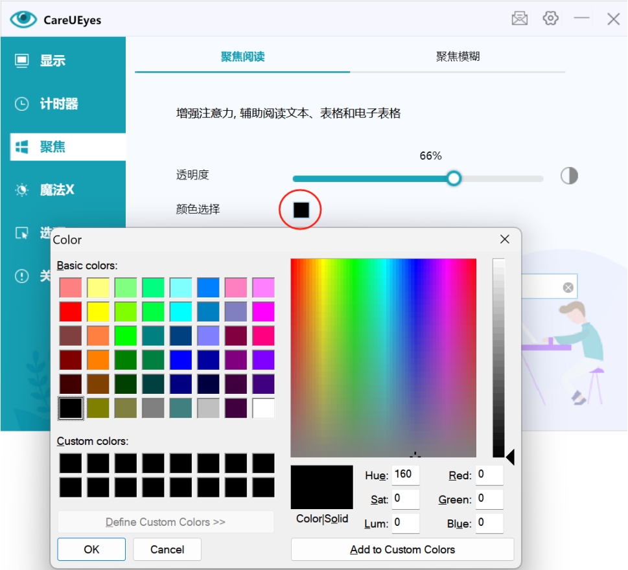The image size is (628, 570).
Task: Click into the Hue value field
Action: (405, 475)
